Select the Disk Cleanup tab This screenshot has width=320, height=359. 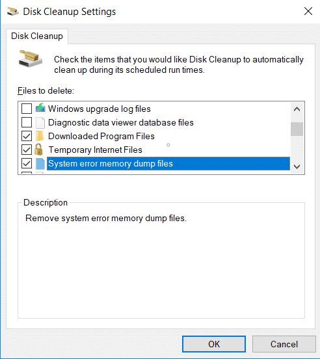(x=37, y=36)
